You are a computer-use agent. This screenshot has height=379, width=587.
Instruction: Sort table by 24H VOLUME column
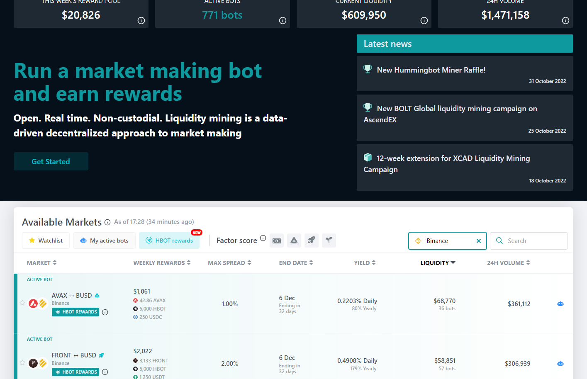point(508,263)
